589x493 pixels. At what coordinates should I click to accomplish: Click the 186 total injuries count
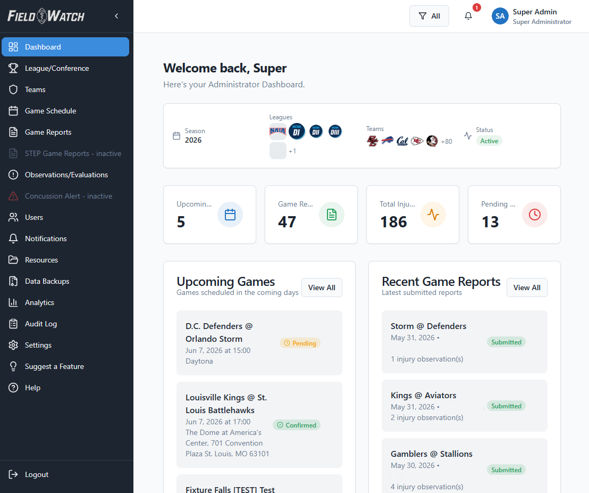click(x=393, y=221)
